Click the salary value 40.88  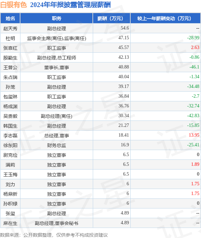coord(124,67)
